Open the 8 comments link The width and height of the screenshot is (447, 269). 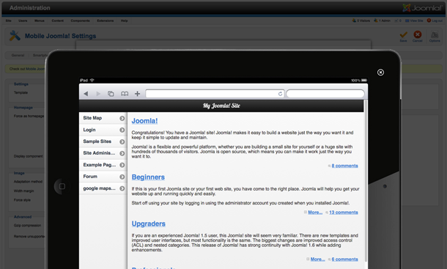(344, 166)
